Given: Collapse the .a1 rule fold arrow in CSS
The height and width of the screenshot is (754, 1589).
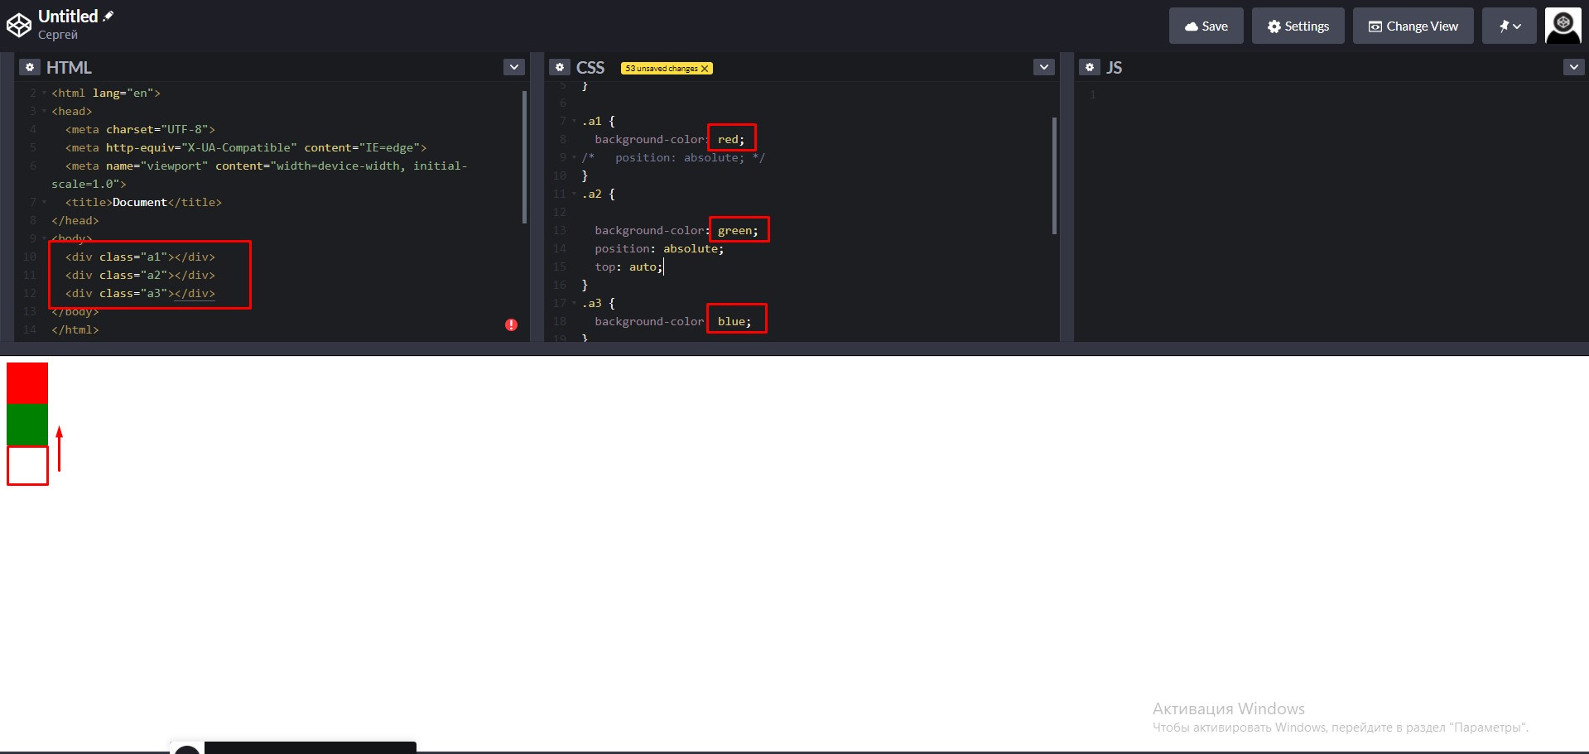Looking at the screenshot, I should pyautogui.click(x=574, y=122).
